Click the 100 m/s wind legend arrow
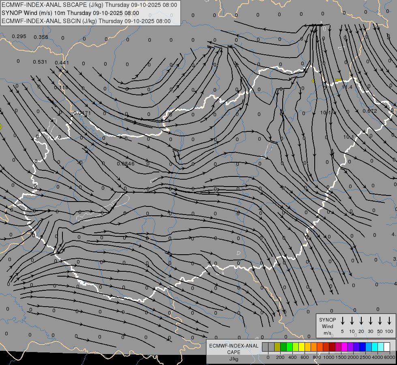Viewport: 397px width, 365px height. pyautogui.click(x=389, y=320)
